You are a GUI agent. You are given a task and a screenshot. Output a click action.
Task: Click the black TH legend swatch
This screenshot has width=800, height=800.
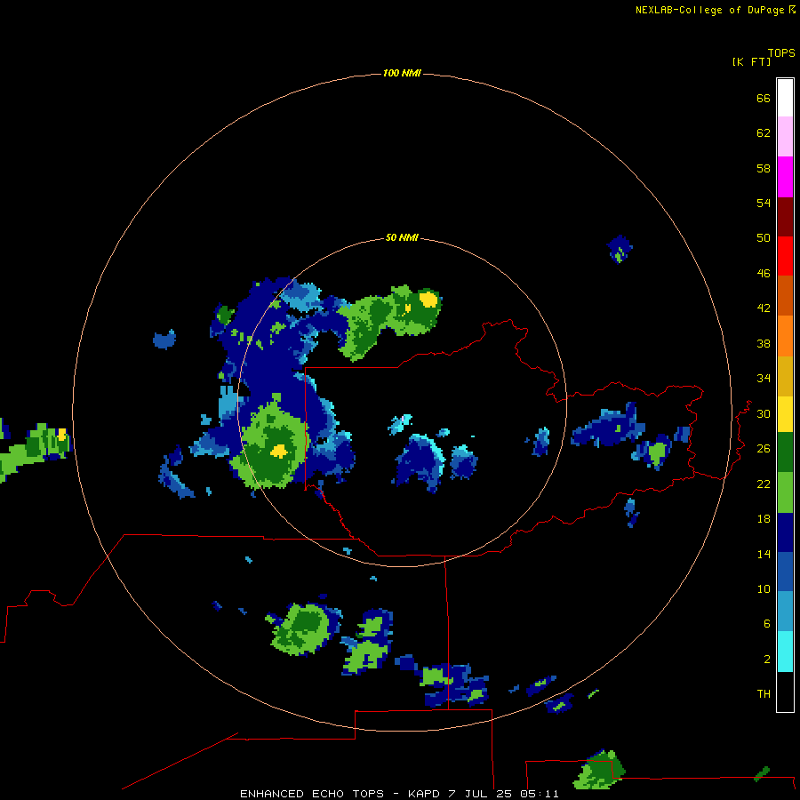(x=785, y=692)
